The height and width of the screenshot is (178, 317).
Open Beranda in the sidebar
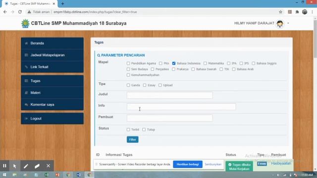(52, 43)
